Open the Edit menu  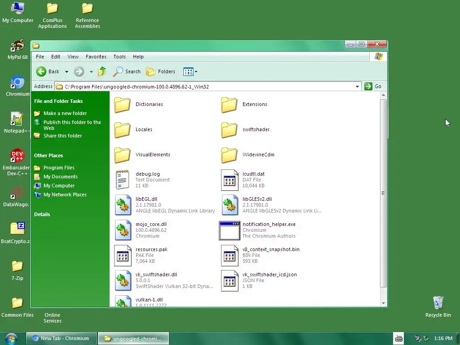coord(55,57)
